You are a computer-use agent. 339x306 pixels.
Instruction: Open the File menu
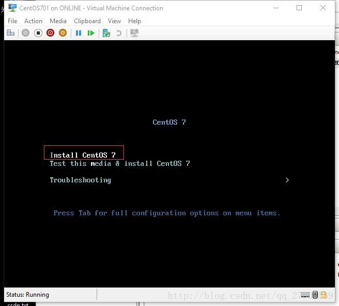12,21
